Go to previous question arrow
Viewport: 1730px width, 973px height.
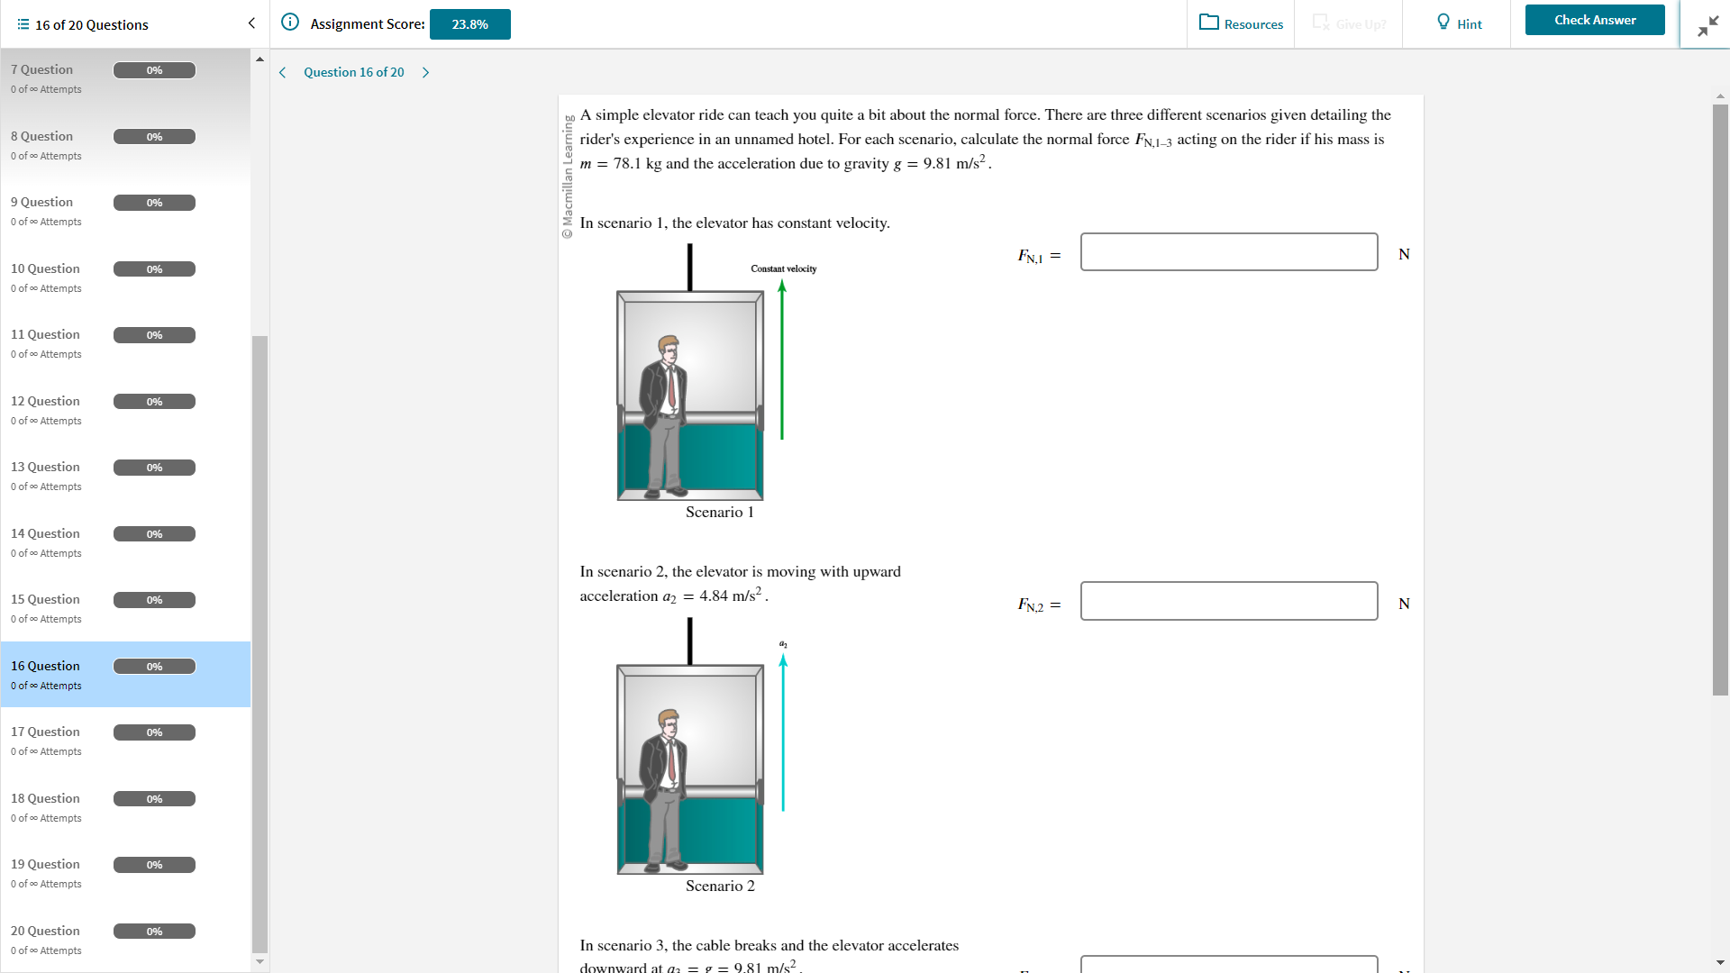coord(282,72)
